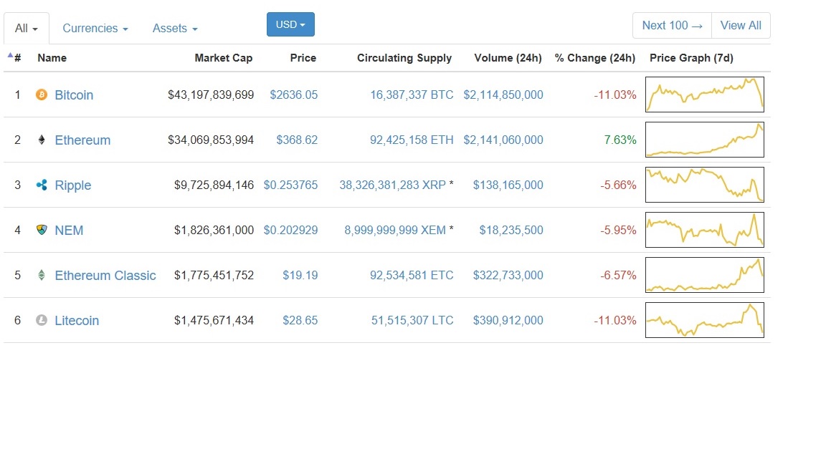
Task: Click NEM's -5.95% change value
Action: (619, 231)
